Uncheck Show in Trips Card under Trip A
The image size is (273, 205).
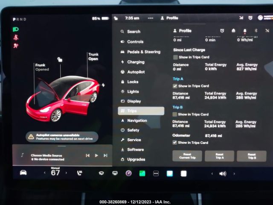click(175, 86)
